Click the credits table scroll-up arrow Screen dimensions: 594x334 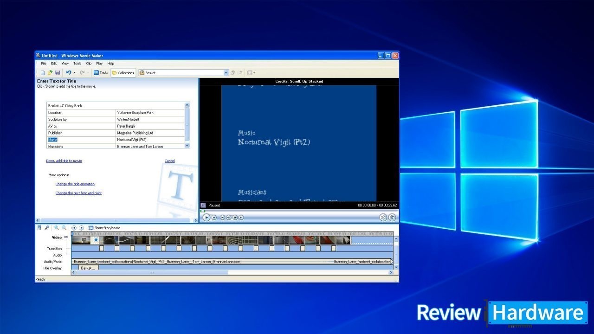pyautogui.click(x=187, y=105)
